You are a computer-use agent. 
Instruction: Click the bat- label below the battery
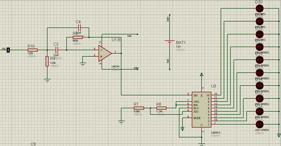(x=168, y=61)
